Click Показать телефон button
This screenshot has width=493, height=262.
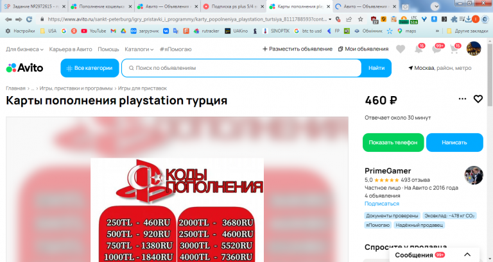(393, 142)
